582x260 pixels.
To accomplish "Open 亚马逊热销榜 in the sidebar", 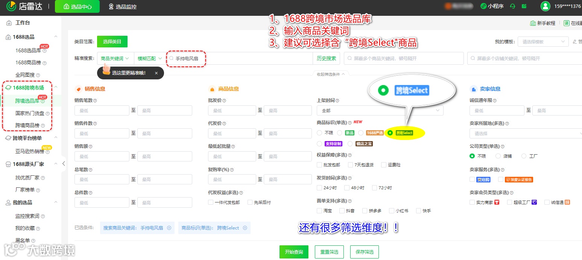I will click(30, 151).
